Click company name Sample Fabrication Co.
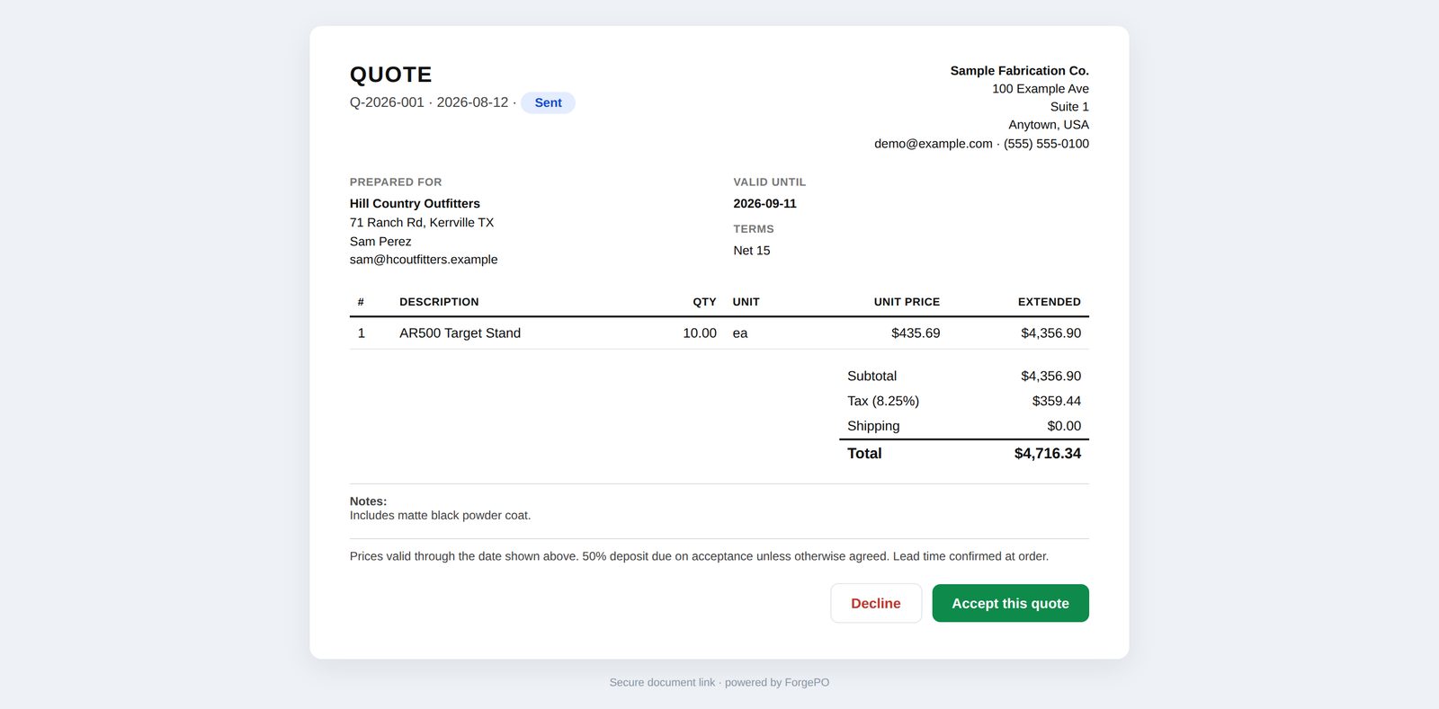 1019,70
